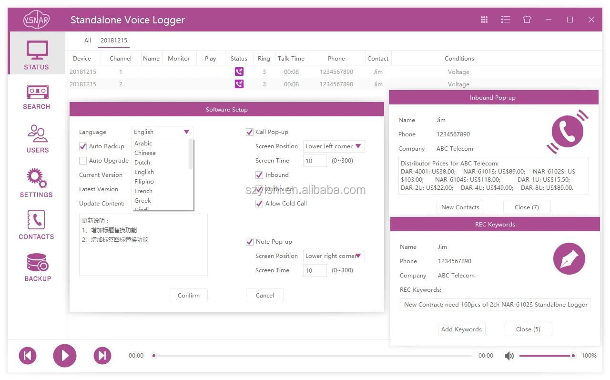Switch to the All tab
The height and width of the screenshot is (380, 610).
point(88,41)
